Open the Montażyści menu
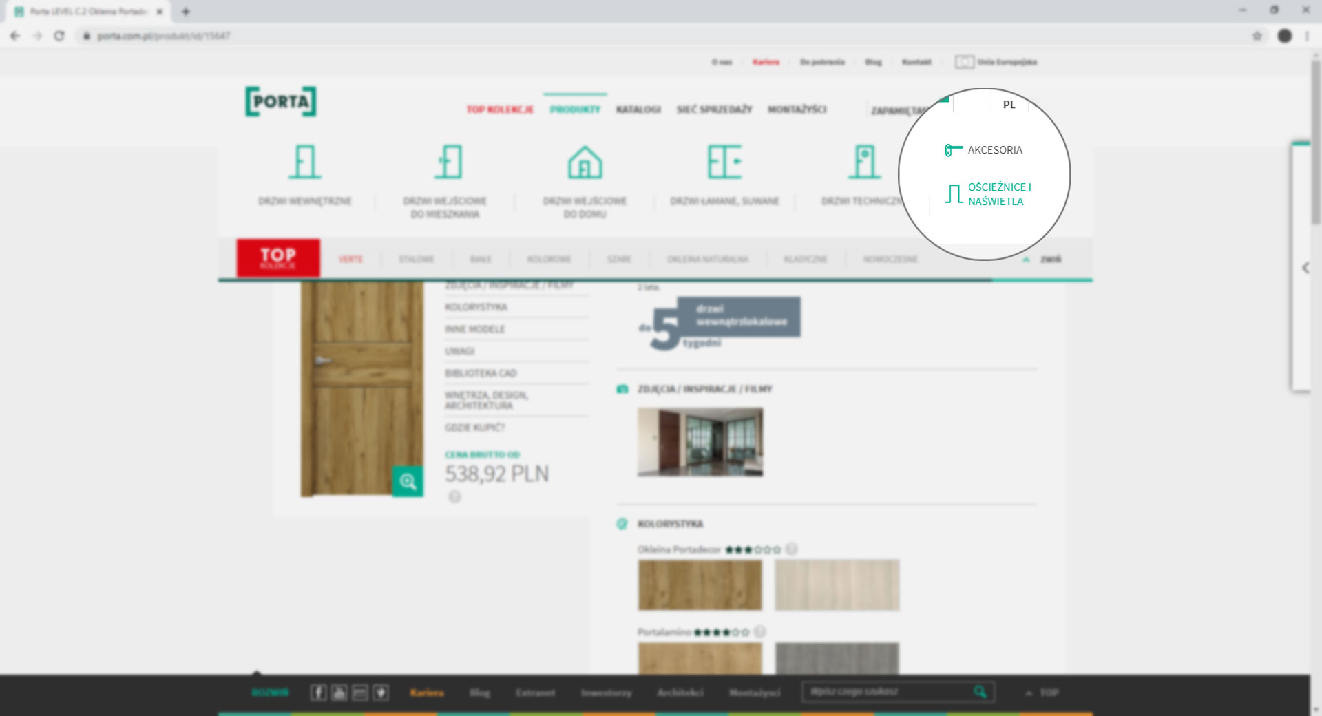1322x716 pixels. pos(797,109)
